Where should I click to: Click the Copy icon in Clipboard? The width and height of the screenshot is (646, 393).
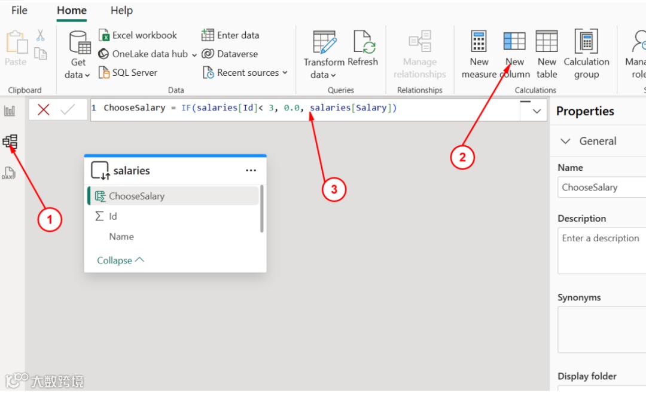click(x=41, y=54)
